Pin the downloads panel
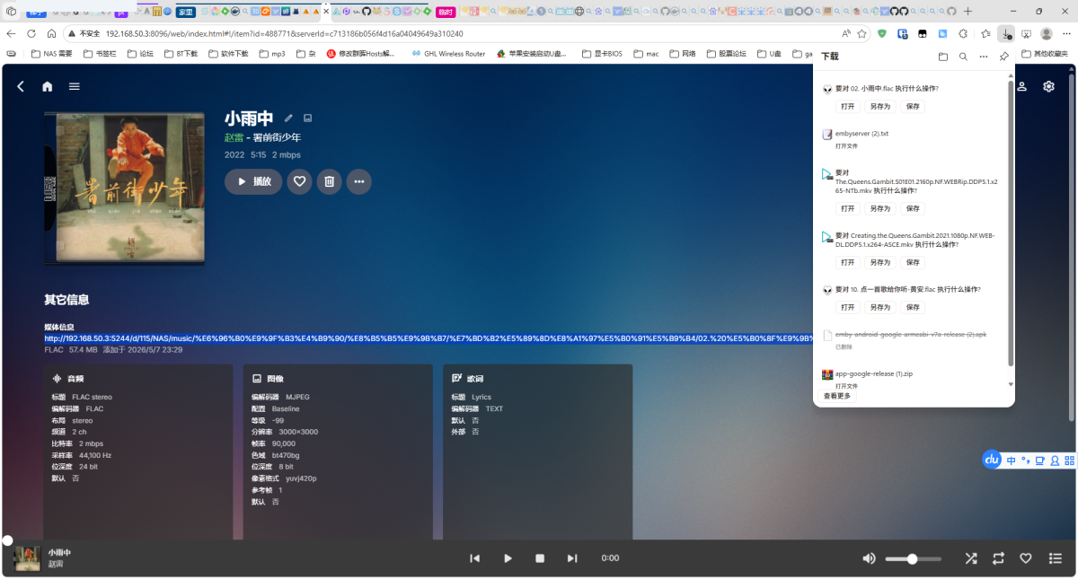This screenshot has height=579, width=1078. [x=1003, y=56]
